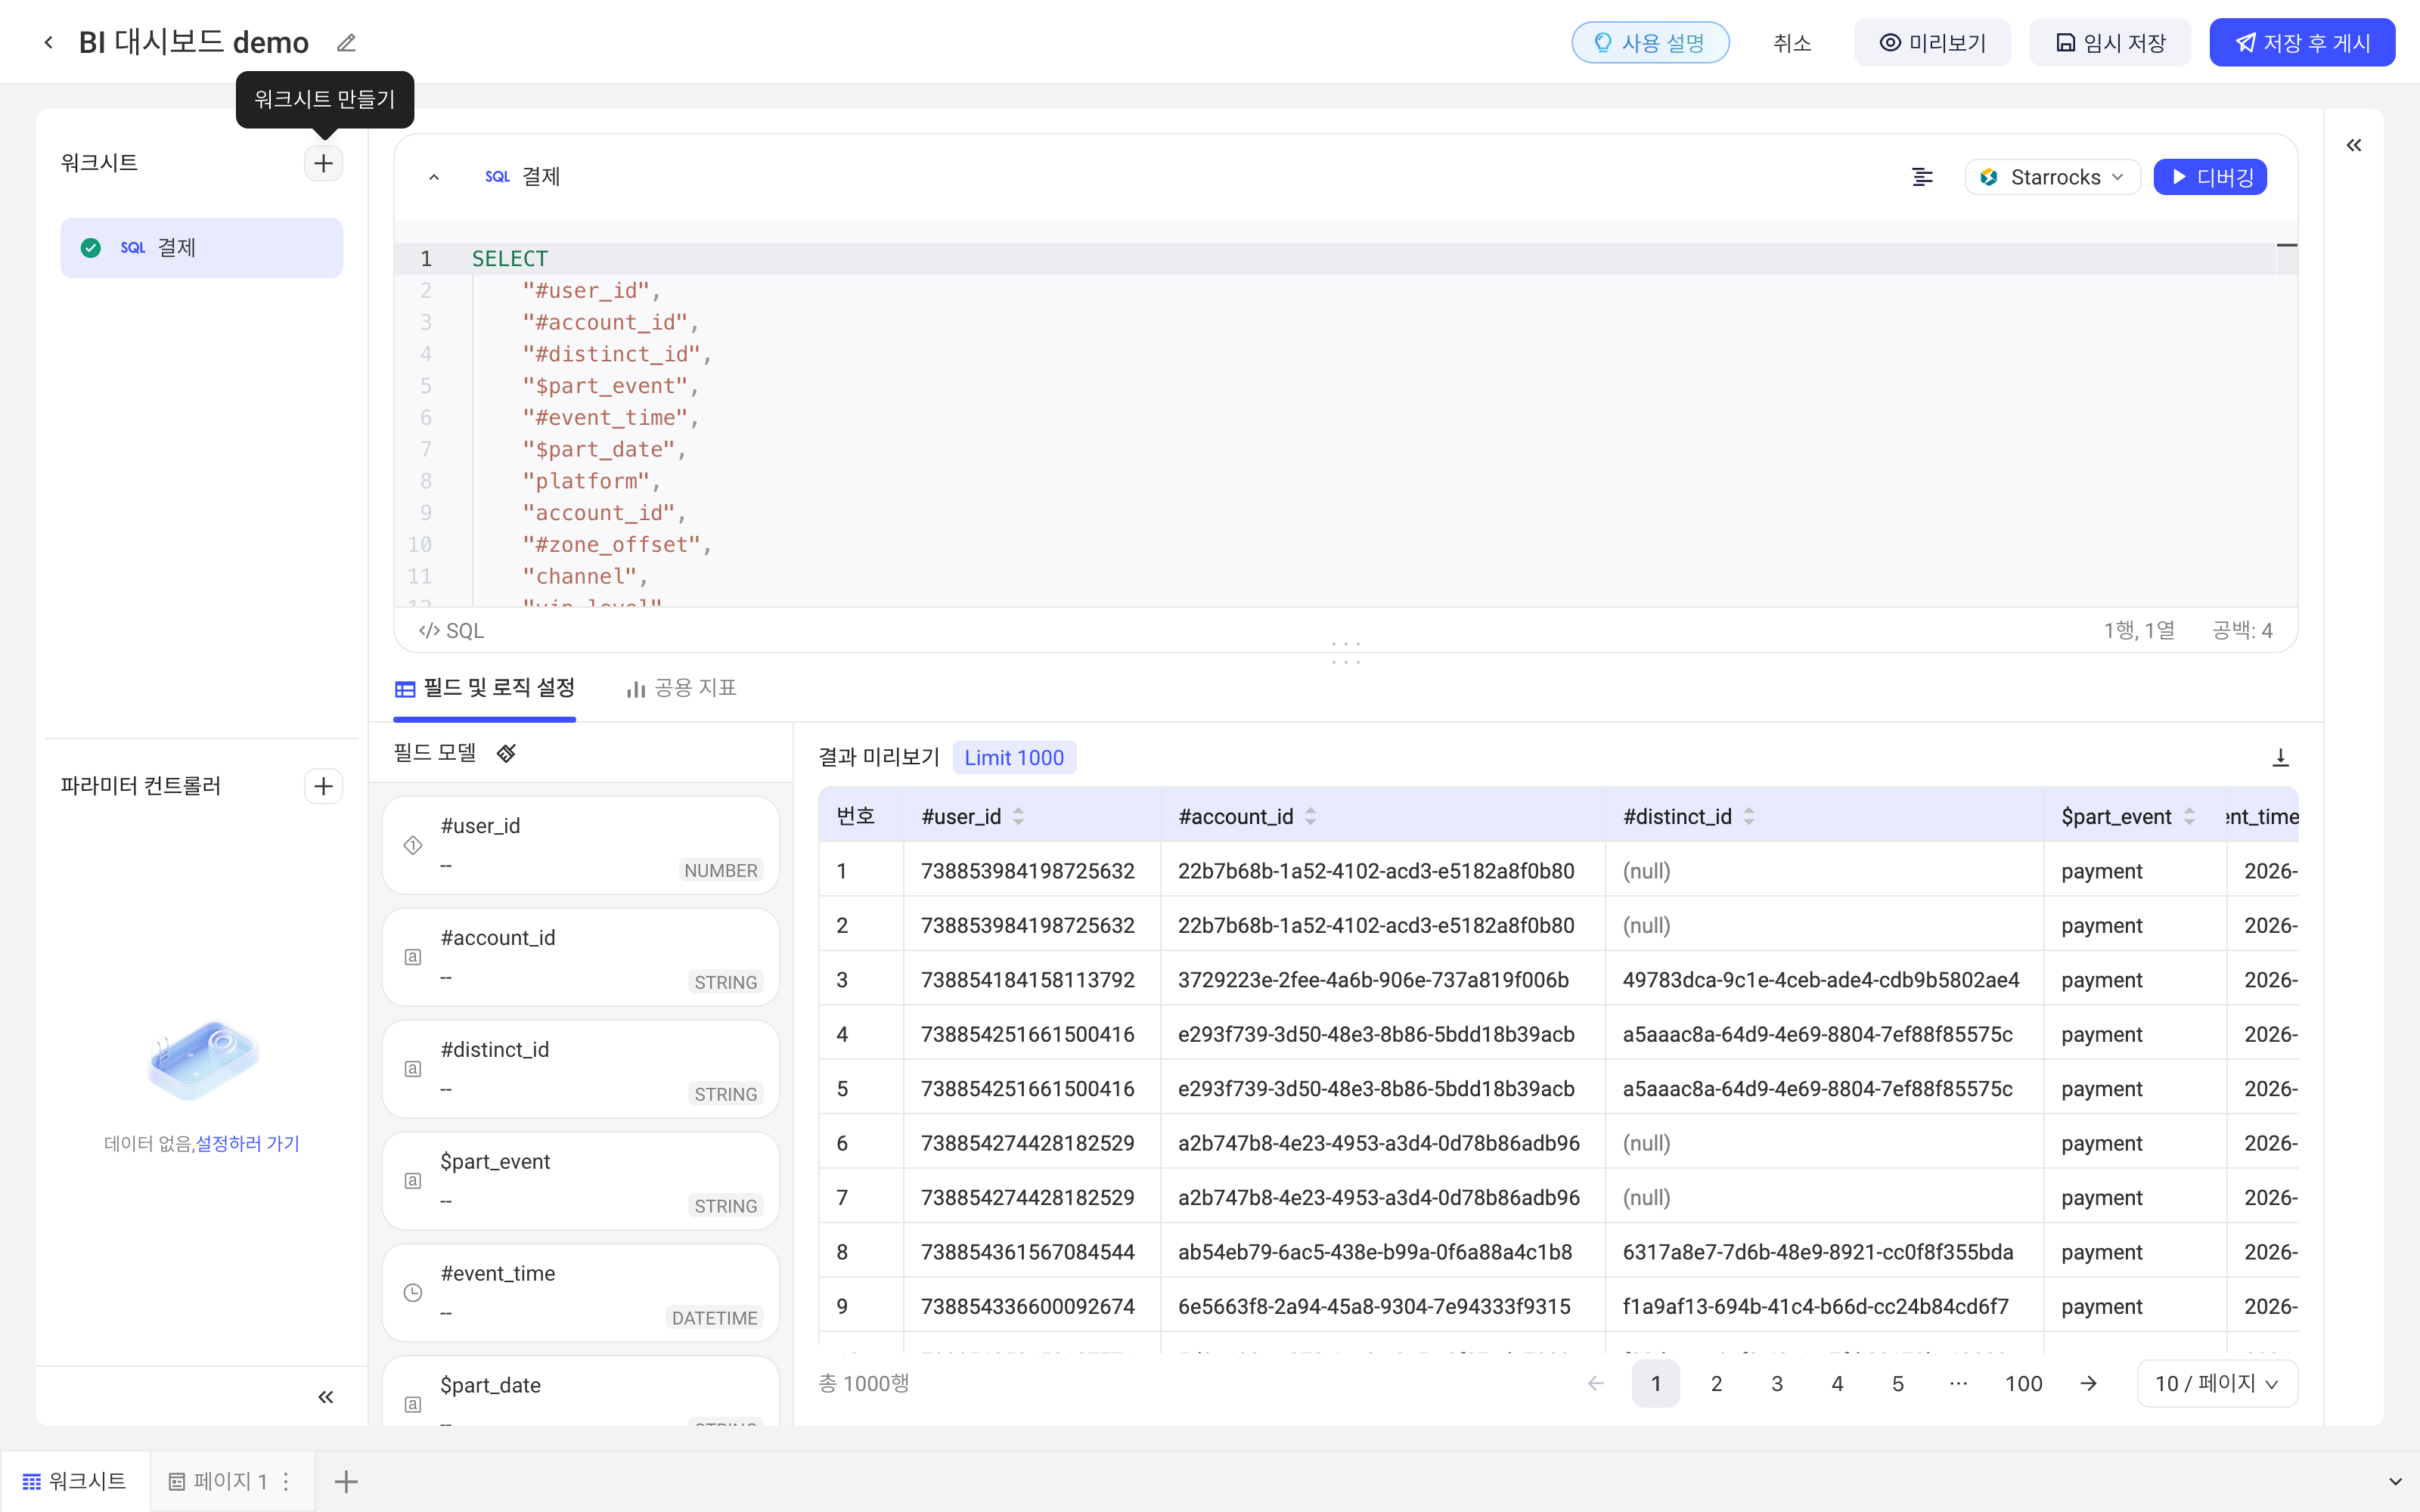The image size is (2420, 1512).
Task: Run the query with the 디버깅 button
Action: click(x=2210, y=177)
